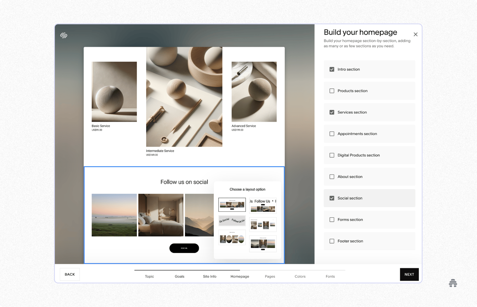The image size is (477, 307).
Task: Click the NEXT button
Action: coord(409,274)
